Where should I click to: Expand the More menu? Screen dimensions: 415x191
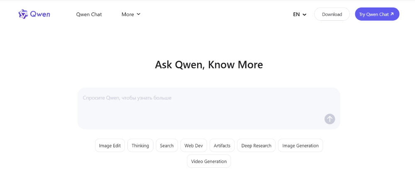(x=128, y=15)
